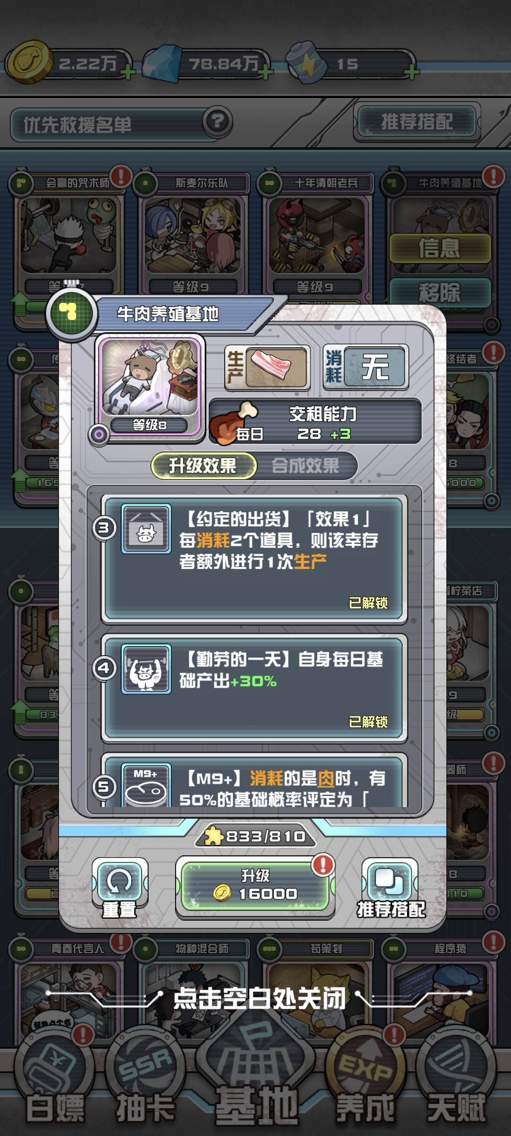
Task: Switch to 合成效果 tab
Action: 306,466
